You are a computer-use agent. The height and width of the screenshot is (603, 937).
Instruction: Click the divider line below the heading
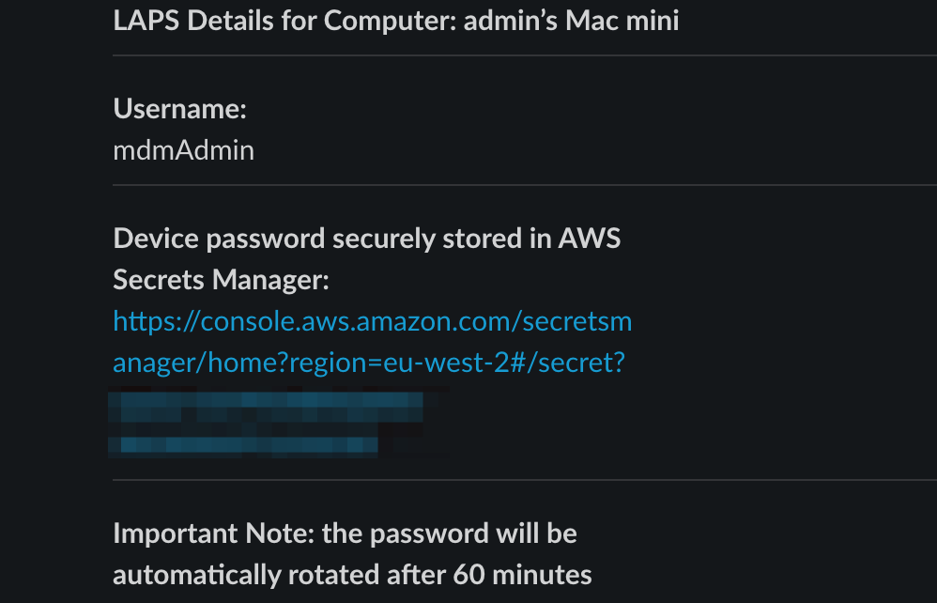click(524, 55)
